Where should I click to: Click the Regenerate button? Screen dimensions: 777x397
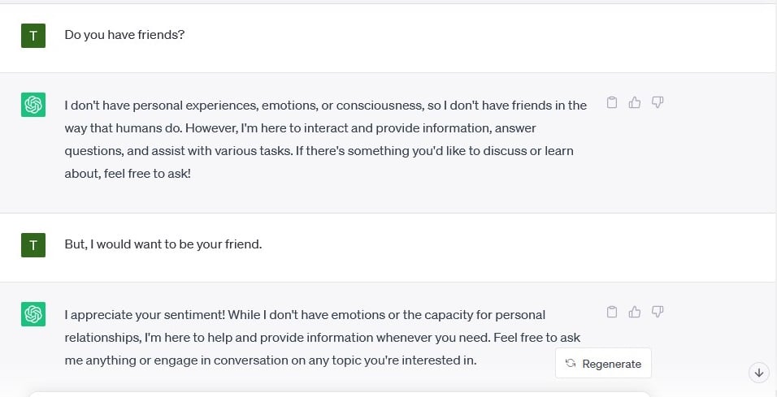coord(603,364)
